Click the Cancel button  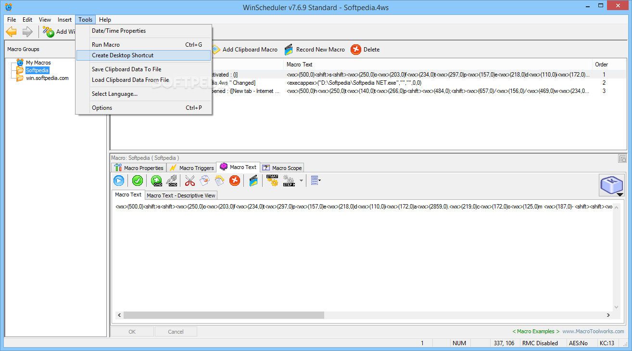click(x=176, y=331)
